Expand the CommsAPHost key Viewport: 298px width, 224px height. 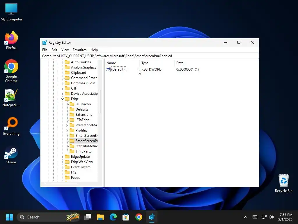(x=62, y=83)
